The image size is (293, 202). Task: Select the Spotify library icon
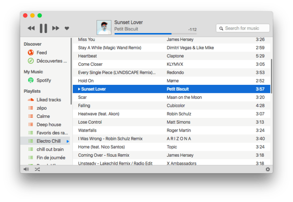coord(31,80)
